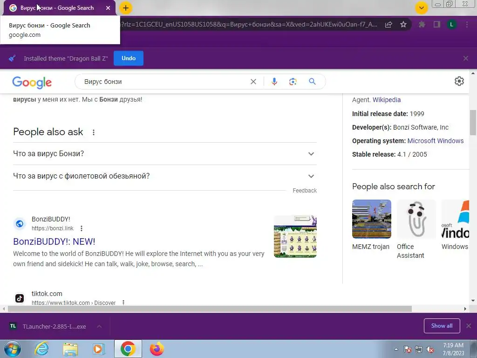This screenshot has height=358, width=477.
Task: Open the Extensions puzzle icon
Action: [422, 24]
